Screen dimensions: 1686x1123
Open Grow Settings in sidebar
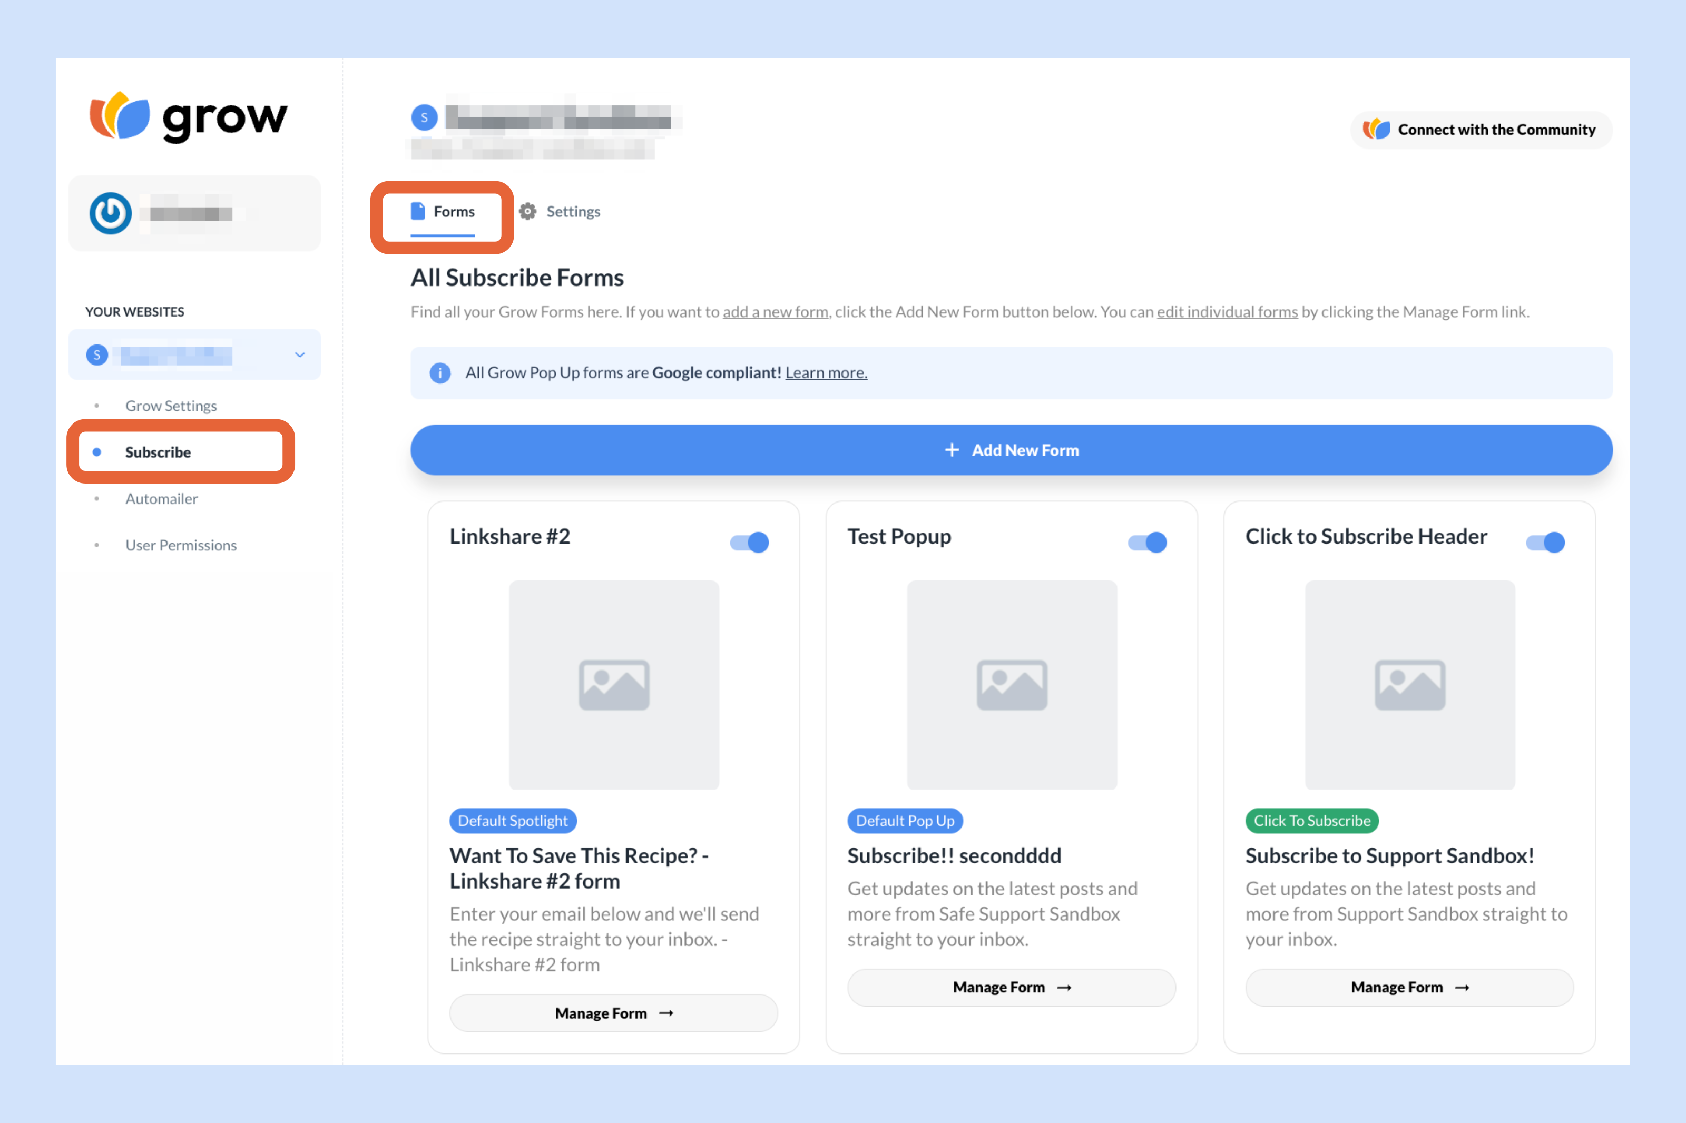click(x=171, y=406)
